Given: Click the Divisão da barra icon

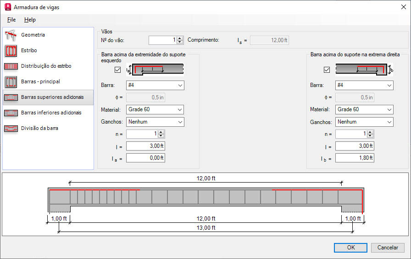Looking at the screenshot, I should tap(11, 129).
